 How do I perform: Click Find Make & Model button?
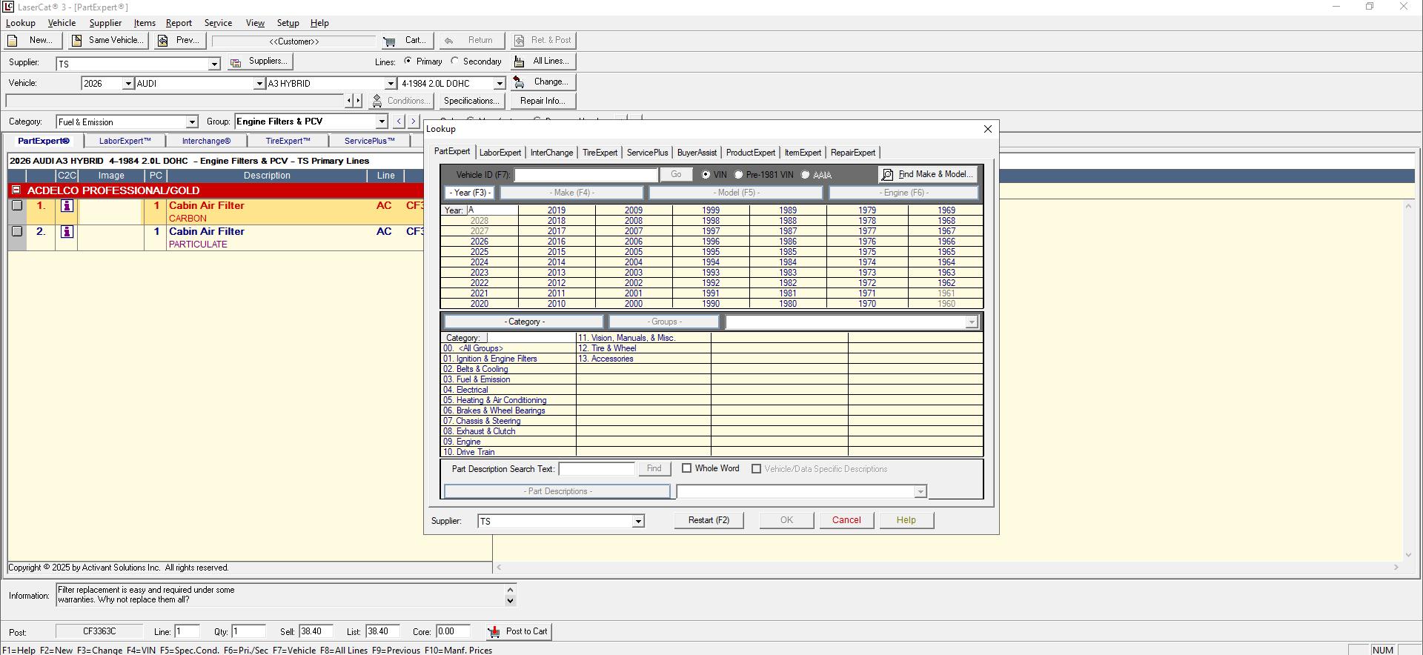click(x=927, y=175)
